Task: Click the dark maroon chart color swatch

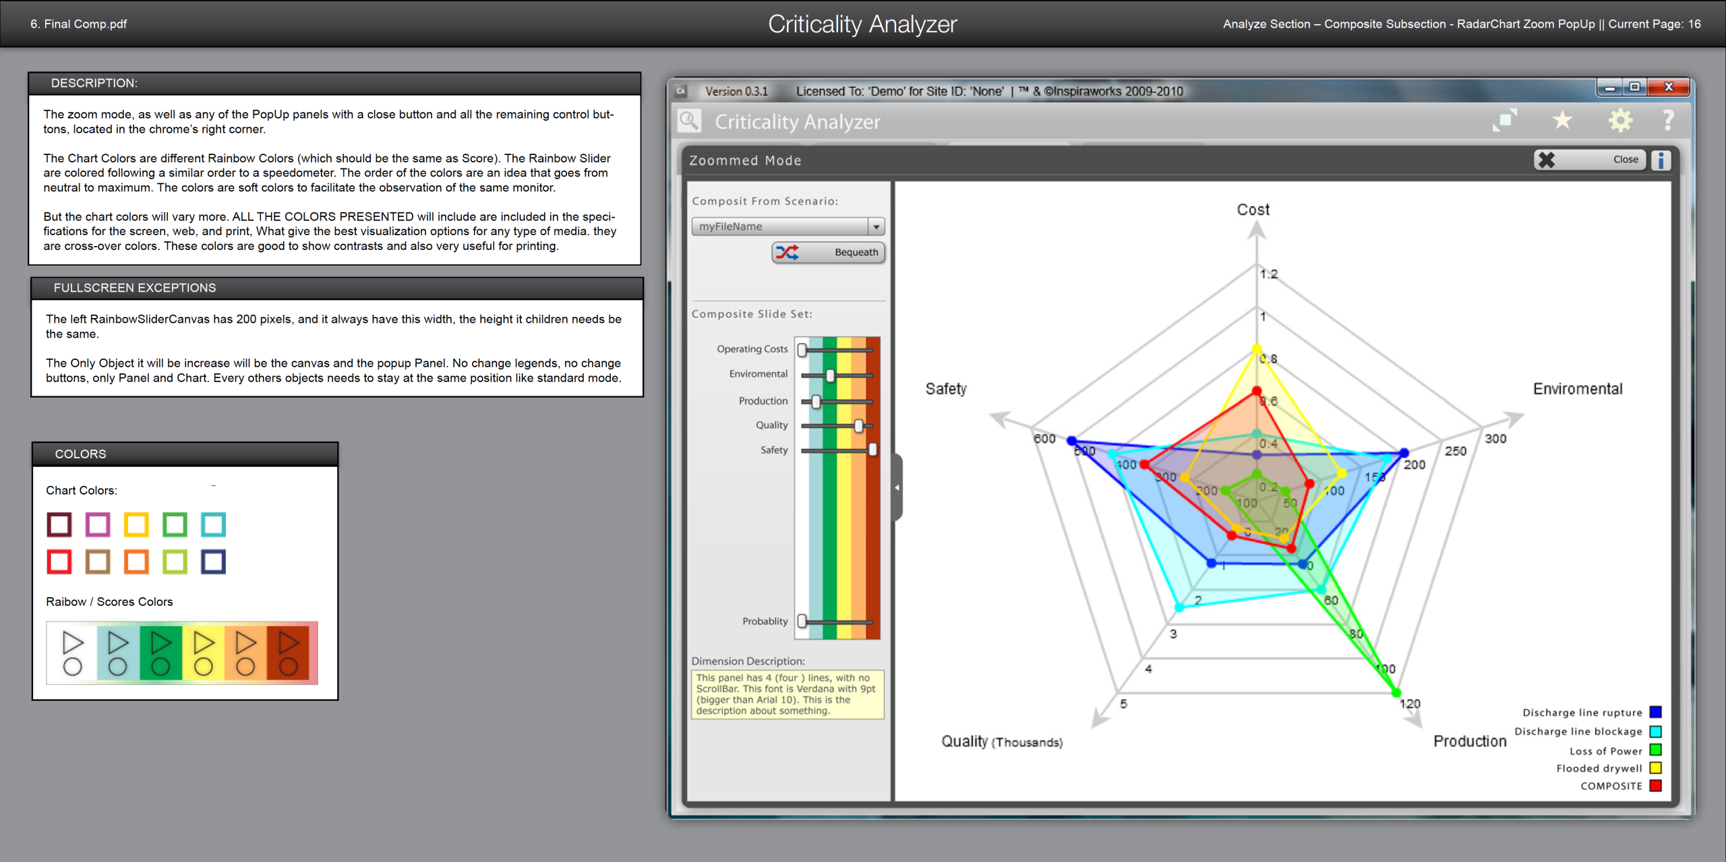Action: pos(59,524)
